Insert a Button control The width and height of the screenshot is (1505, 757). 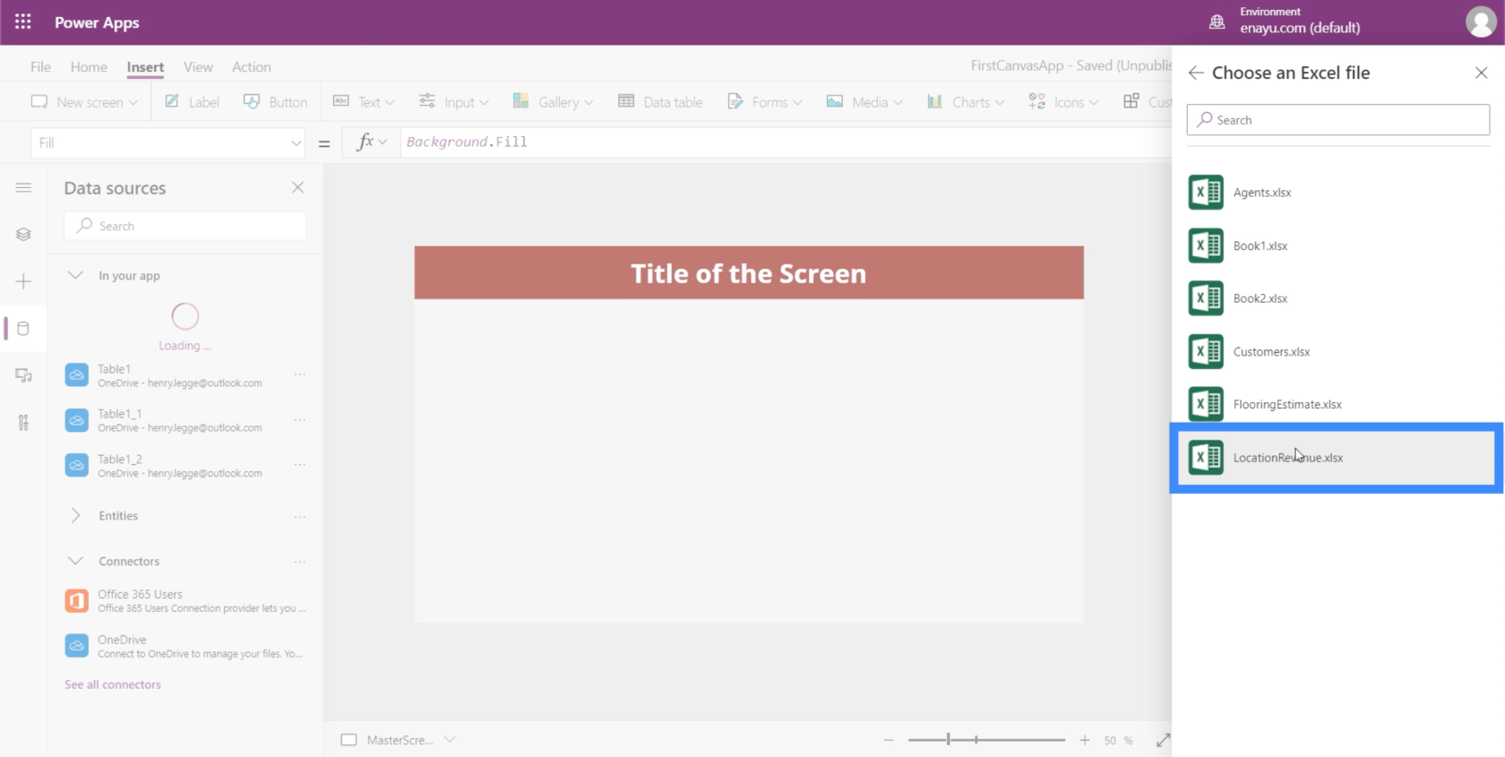click(x=275, y=102)
